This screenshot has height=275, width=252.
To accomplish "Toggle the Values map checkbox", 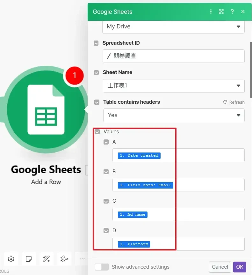I will coord(97,132).
